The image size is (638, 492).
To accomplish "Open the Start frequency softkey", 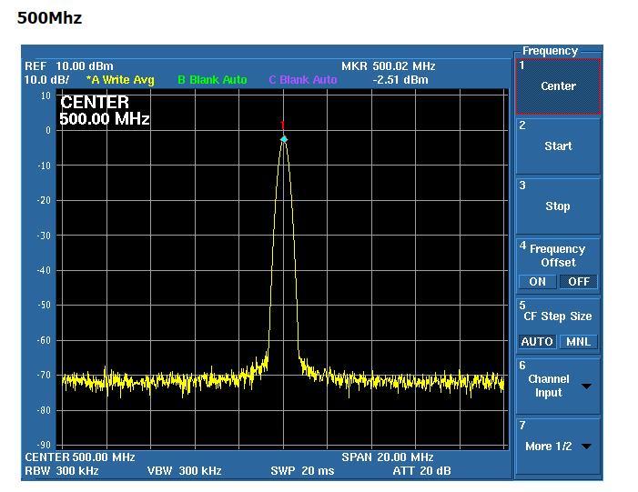I will click(558, 146).
